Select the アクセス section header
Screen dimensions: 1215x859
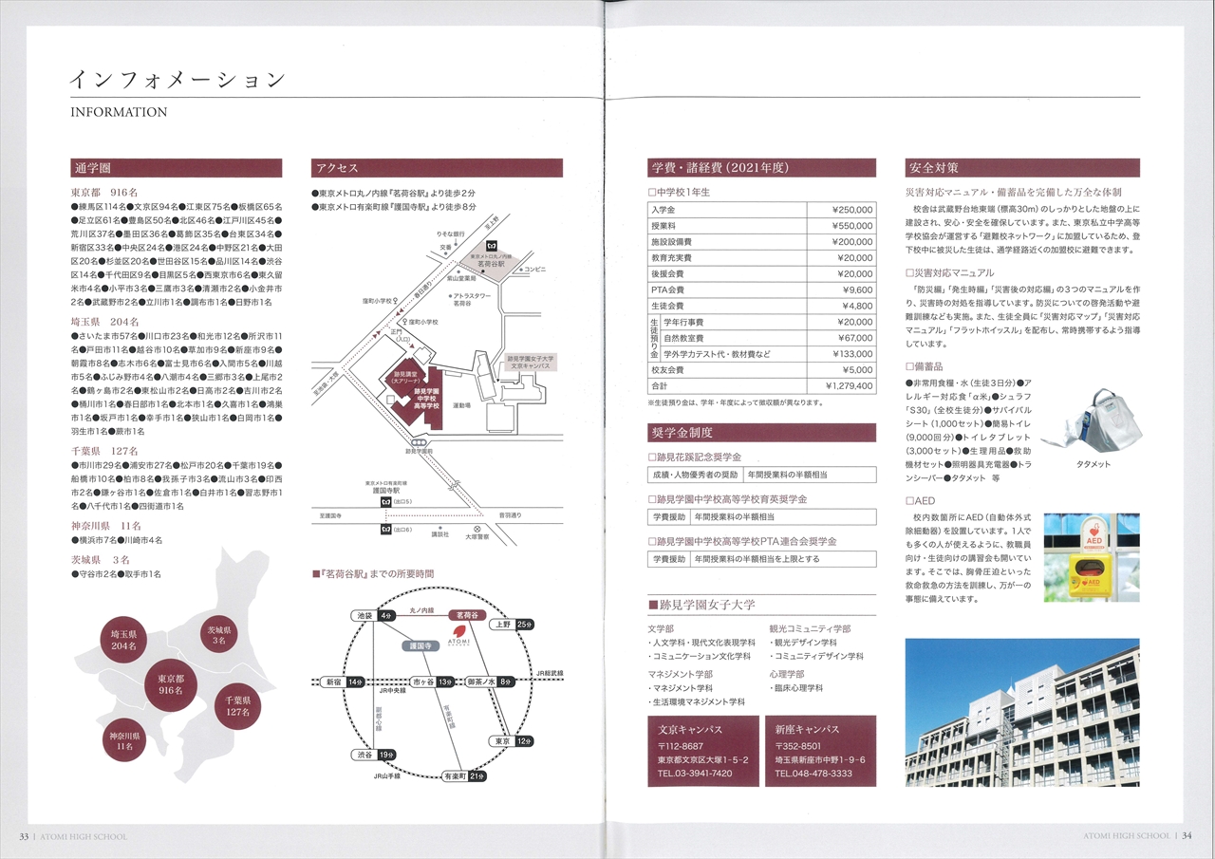click(x=437, y=168)
